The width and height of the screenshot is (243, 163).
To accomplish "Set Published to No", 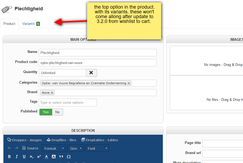I will tap(57, 112).
